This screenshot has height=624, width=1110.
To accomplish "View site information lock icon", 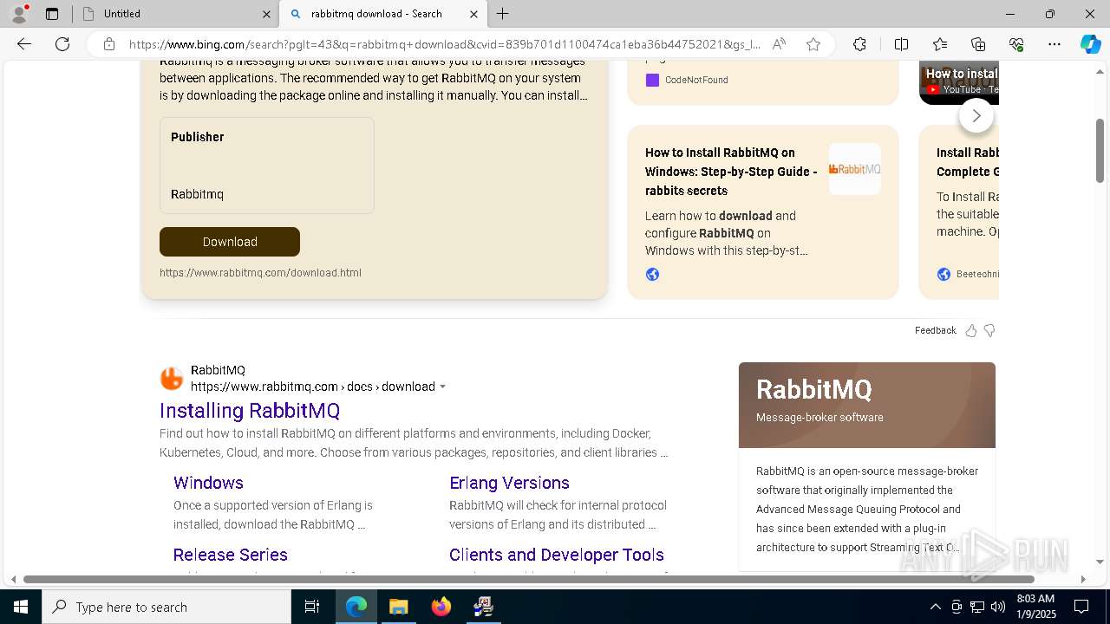I will (x=109, y=44).
